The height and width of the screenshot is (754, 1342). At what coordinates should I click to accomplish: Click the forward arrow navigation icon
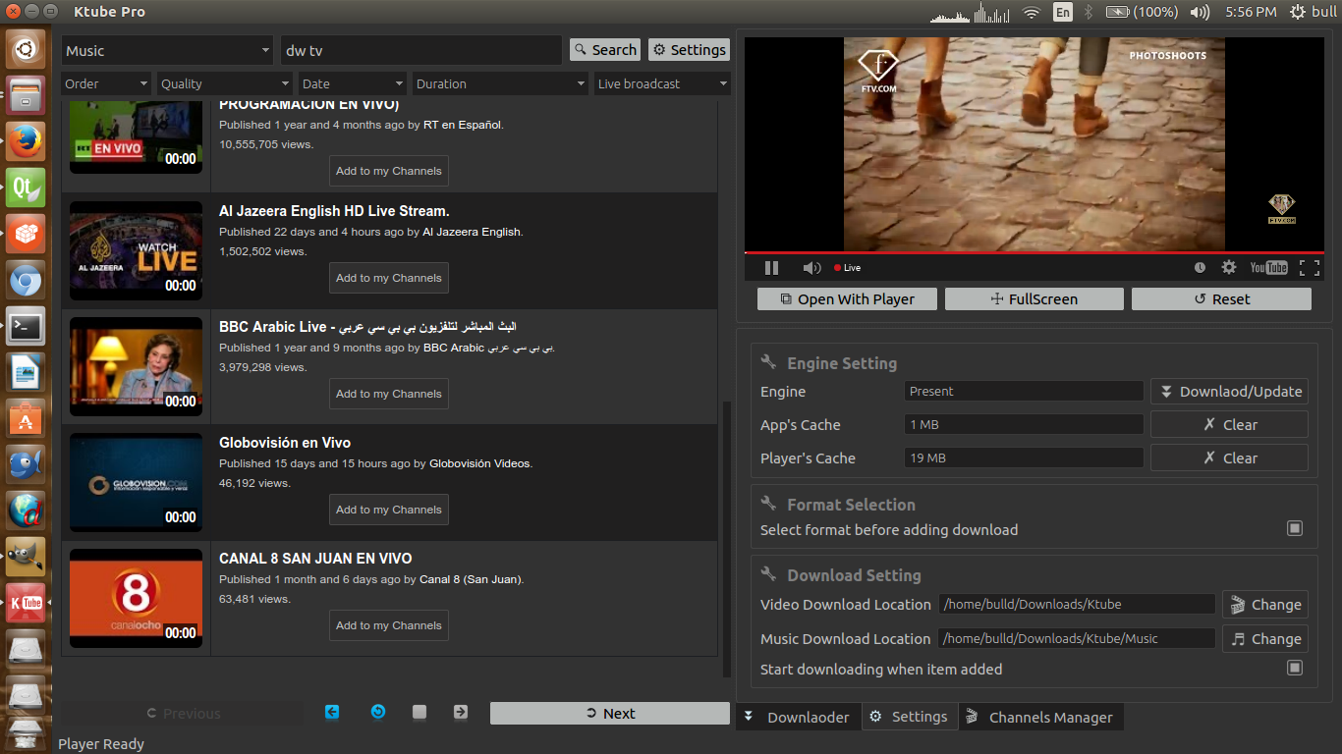coord(461,712)
